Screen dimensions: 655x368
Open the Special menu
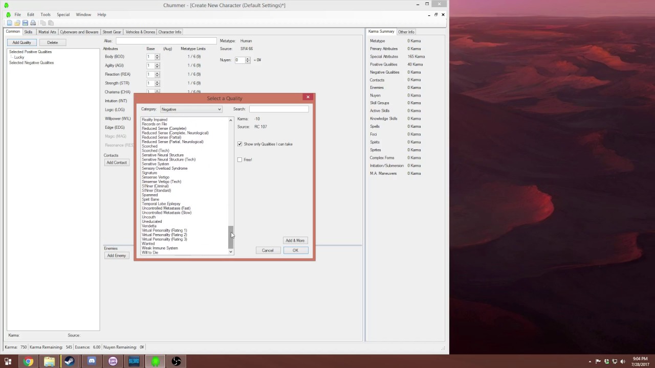63,15
